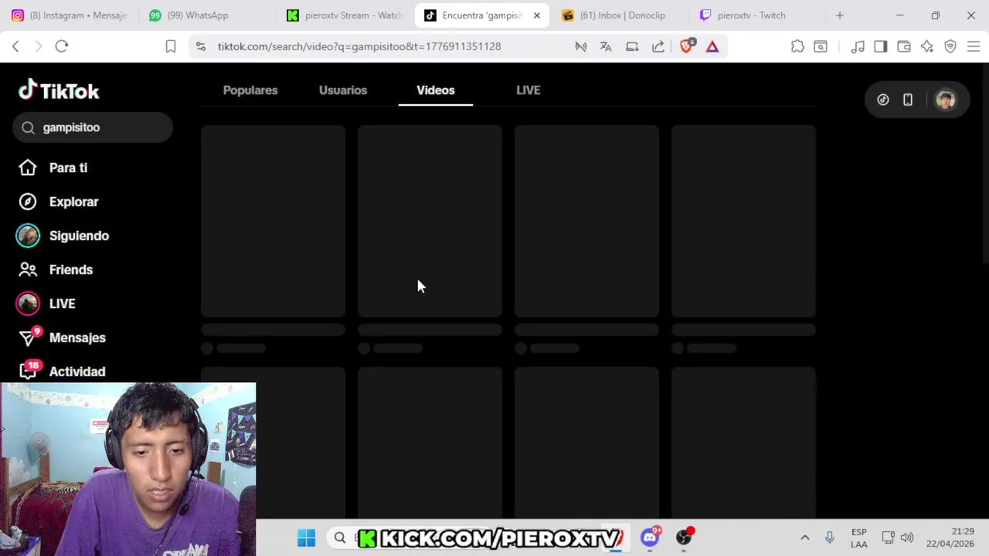989x556 pixels.
Task: Open the TikTok logo home link
Action: coord(59,91)
